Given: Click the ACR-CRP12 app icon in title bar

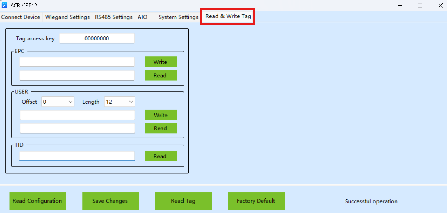Looking at the screenshot, I should click(x=4, y=5).
